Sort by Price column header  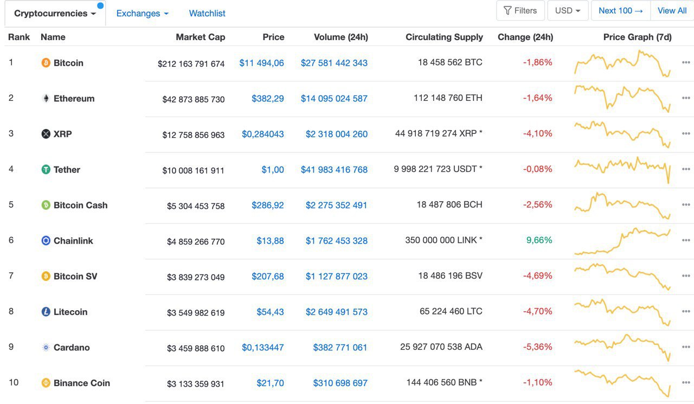[273, 37]
